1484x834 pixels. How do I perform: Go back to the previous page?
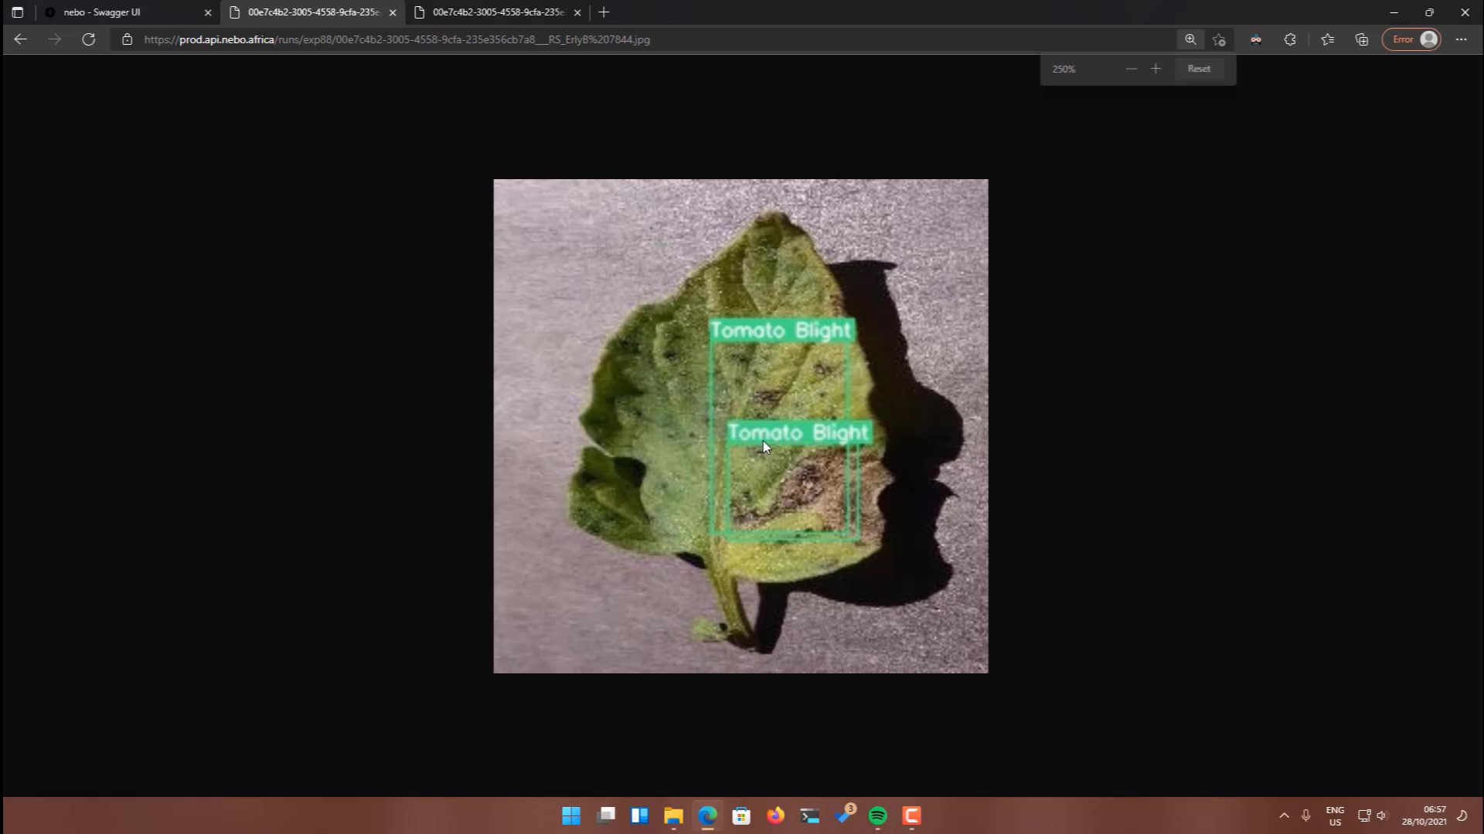coord(21,39)
